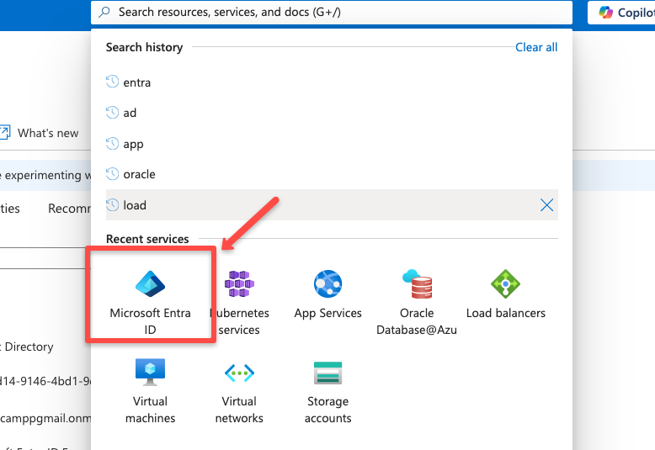Screen dimensions: 655x450
Task: Select 'load' search history entry
Action: click(332, 205)
